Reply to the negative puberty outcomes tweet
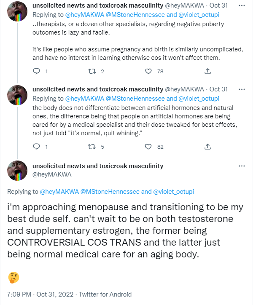 coord(36,71)
